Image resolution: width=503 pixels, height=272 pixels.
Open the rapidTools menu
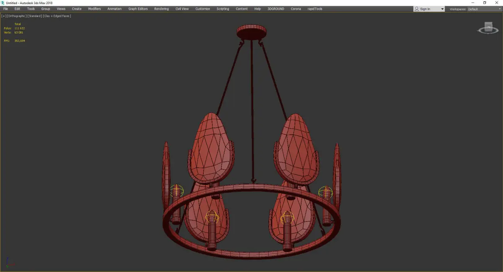point(314,9)
